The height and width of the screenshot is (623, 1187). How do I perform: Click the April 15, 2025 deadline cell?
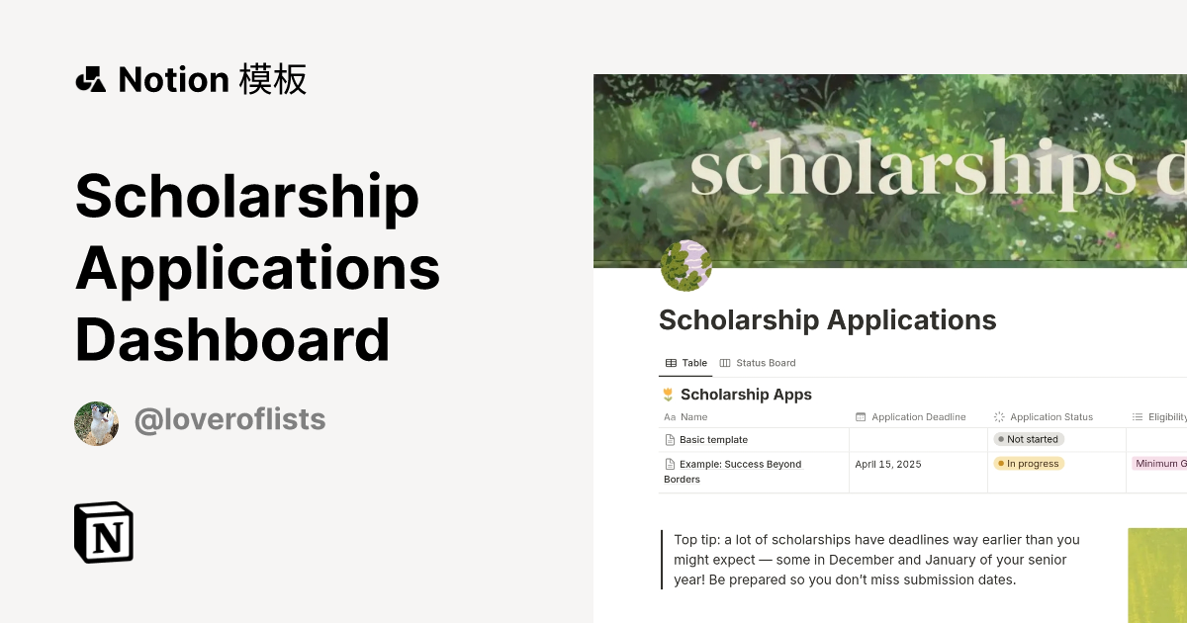tap(887, 464)
